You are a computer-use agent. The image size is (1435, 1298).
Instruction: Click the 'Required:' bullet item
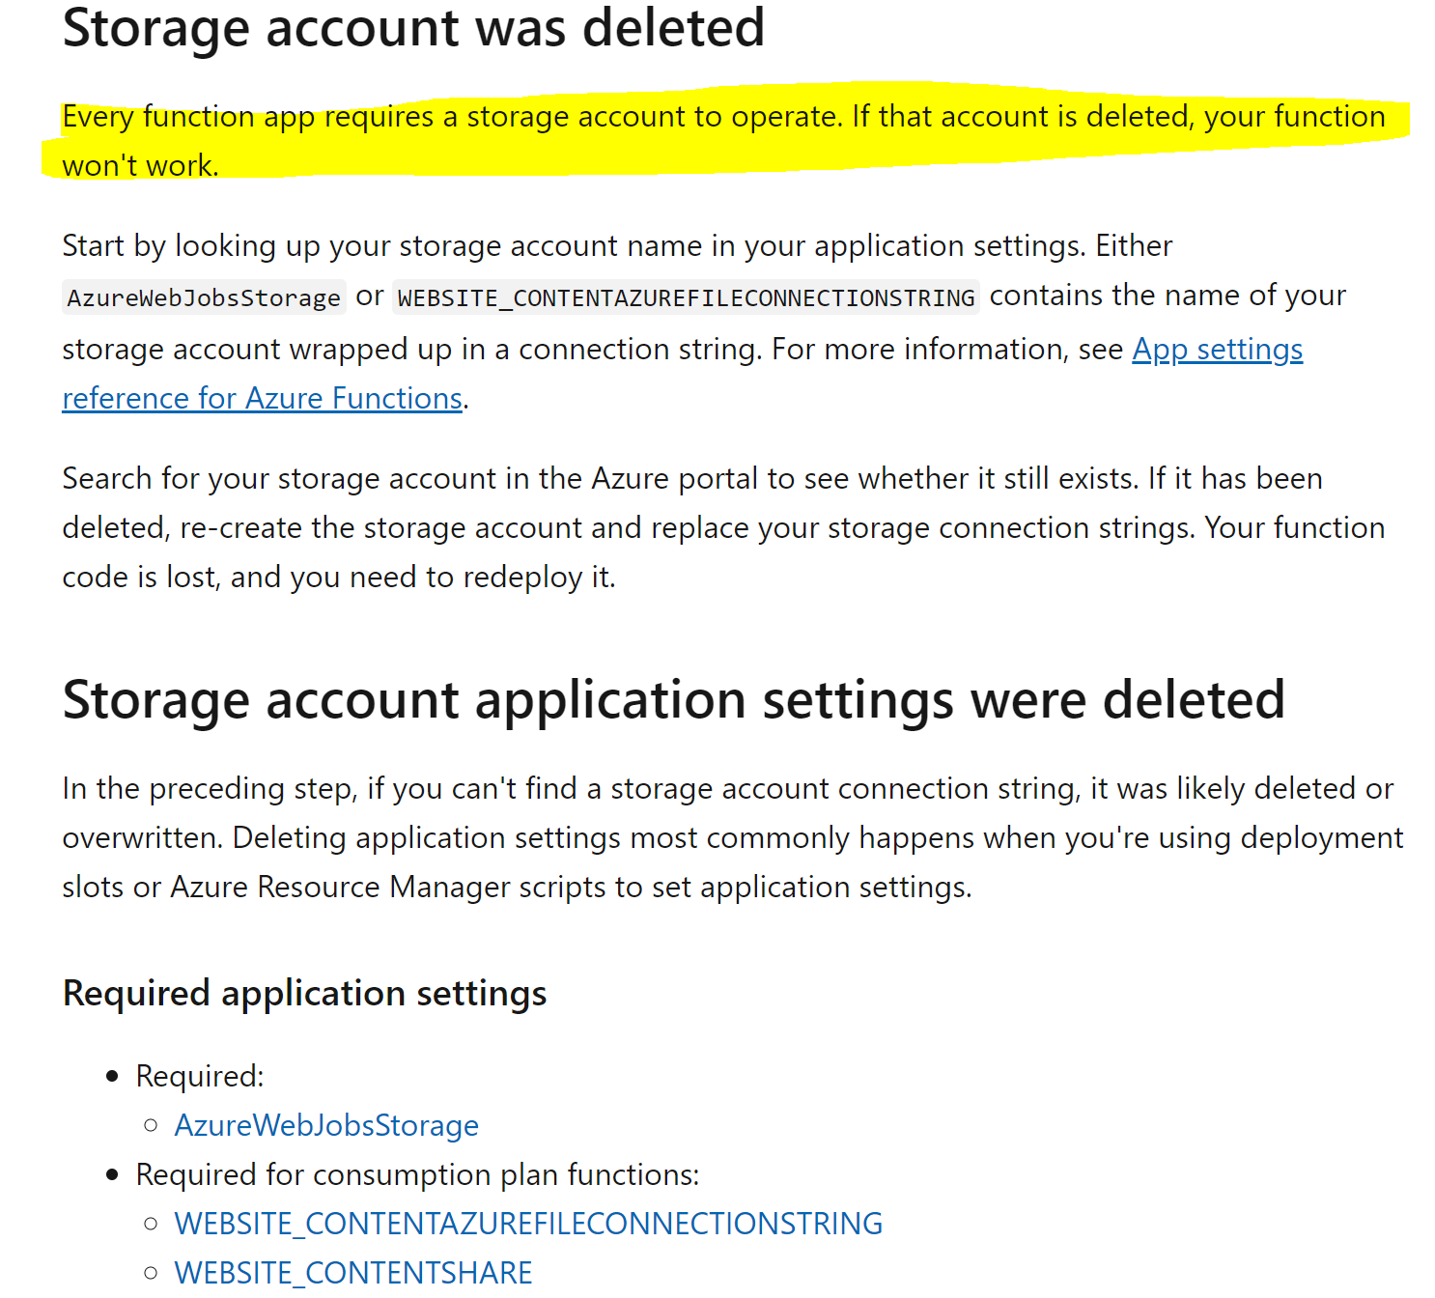[x=200, y=1076]
